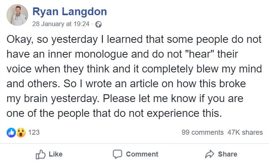This screenshot has height=162, width=269.
Task: Click the curved arrow share icon
Action: click(210, 154)
